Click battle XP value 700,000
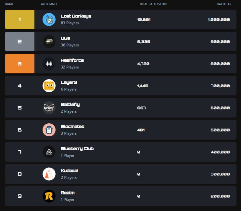The height and width of the screenshot is (211, 241). pos(221,86)
